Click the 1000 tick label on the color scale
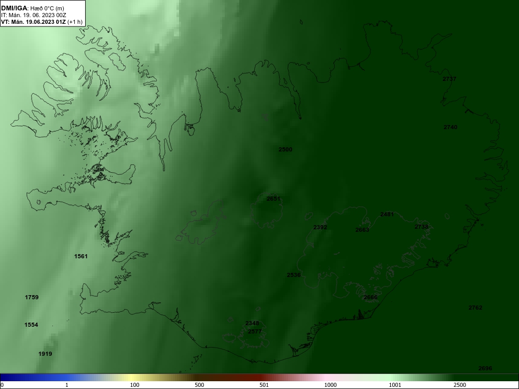Viewport: 519px width, 389px height. [x=330, y=385]
